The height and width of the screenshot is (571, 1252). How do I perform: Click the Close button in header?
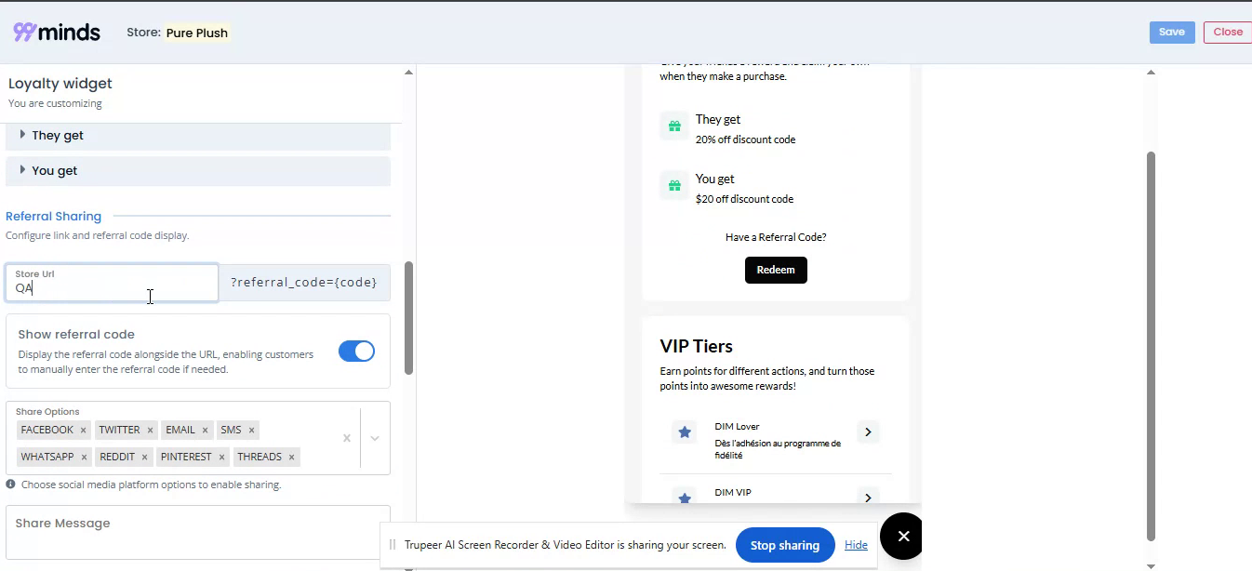1228,33
